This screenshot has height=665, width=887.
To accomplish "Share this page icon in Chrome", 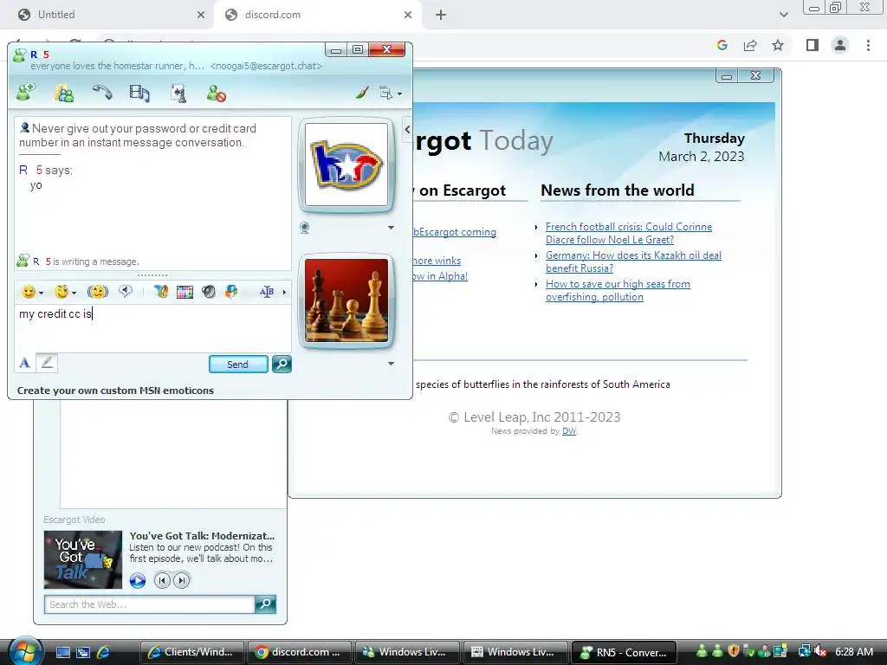I will [x=750, y=45].
